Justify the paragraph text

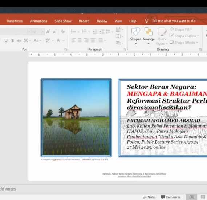click(93, 40)
